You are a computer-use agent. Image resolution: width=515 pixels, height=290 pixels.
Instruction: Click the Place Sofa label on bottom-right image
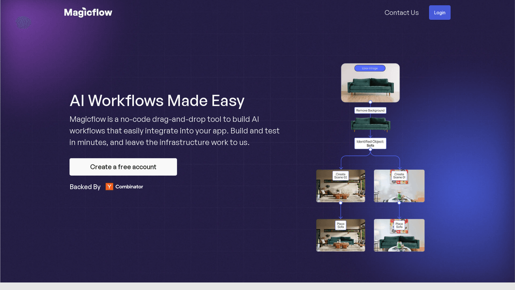click(399, 225)
